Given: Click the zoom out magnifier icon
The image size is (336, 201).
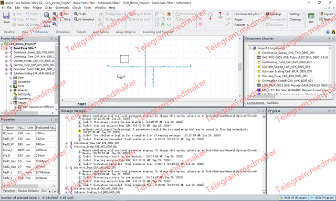Looking at the screenshot, I should tap(55, 19).
